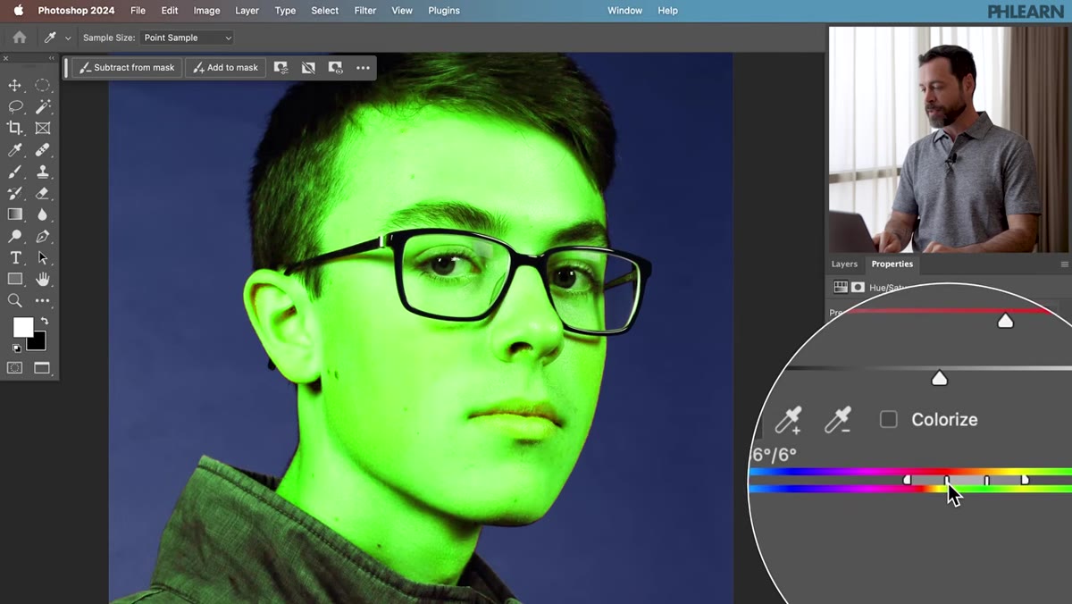Toggle the mask view icon in the contextual task bar

(x=335, y=67)
